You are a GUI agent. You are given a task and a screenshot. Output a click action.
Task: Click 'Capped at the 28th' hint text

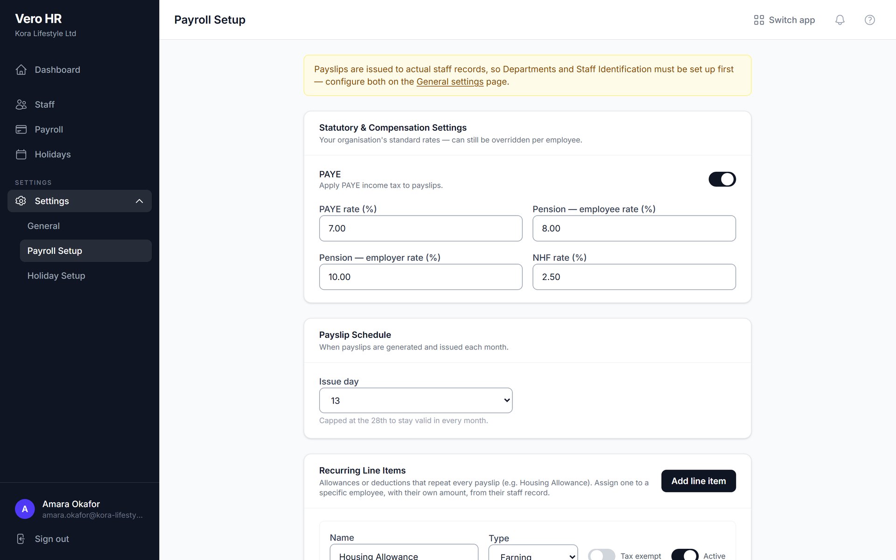[x=403, y=420]
